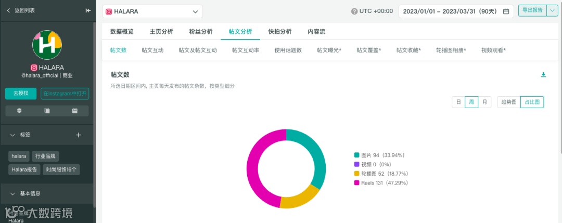
Task: Add a new tag with plus icon
Action: click(79, 135)
